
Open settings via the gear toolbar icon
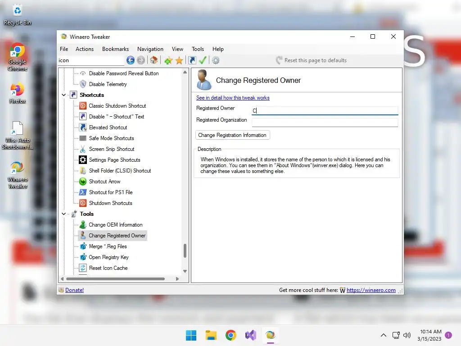216,60
